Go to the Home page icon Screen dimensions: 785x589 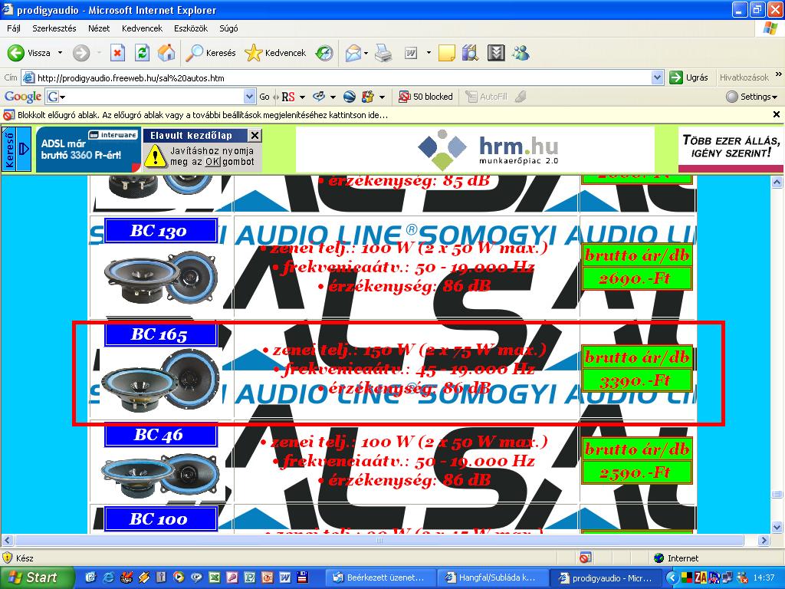coord(166,53)
